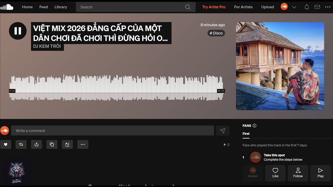333x187 pixels.
Task: Open the Library section
Action: pyautogui.click(x=61, y=7)
